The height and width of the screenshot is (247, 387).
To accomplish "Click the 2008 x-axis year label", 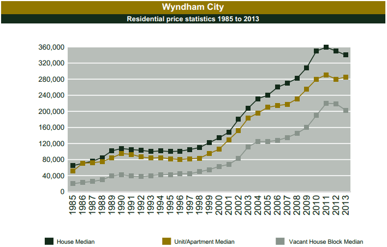I will (x=297, y=205).
